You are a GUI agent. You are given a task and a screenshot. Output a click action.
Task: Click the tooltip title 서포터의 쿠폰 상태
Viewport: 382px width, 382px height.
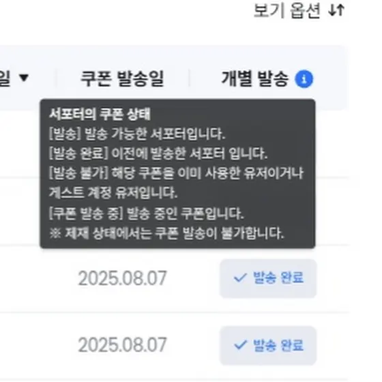point(100,114)
